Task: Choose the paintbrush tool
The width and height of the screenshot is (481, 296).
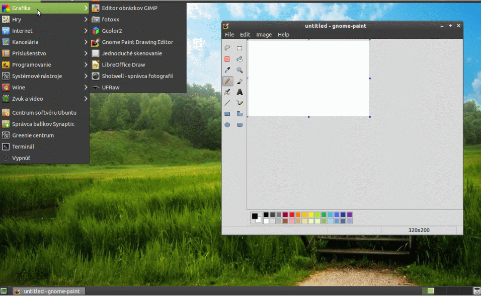Action: (239, 81)
